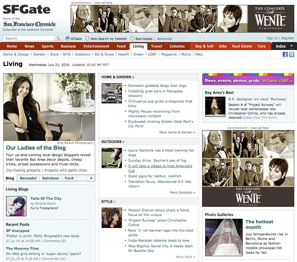The width and height of the screenshot is (297, 262).
Task: Open More Outdoors link
Action: tap(182, 192)
